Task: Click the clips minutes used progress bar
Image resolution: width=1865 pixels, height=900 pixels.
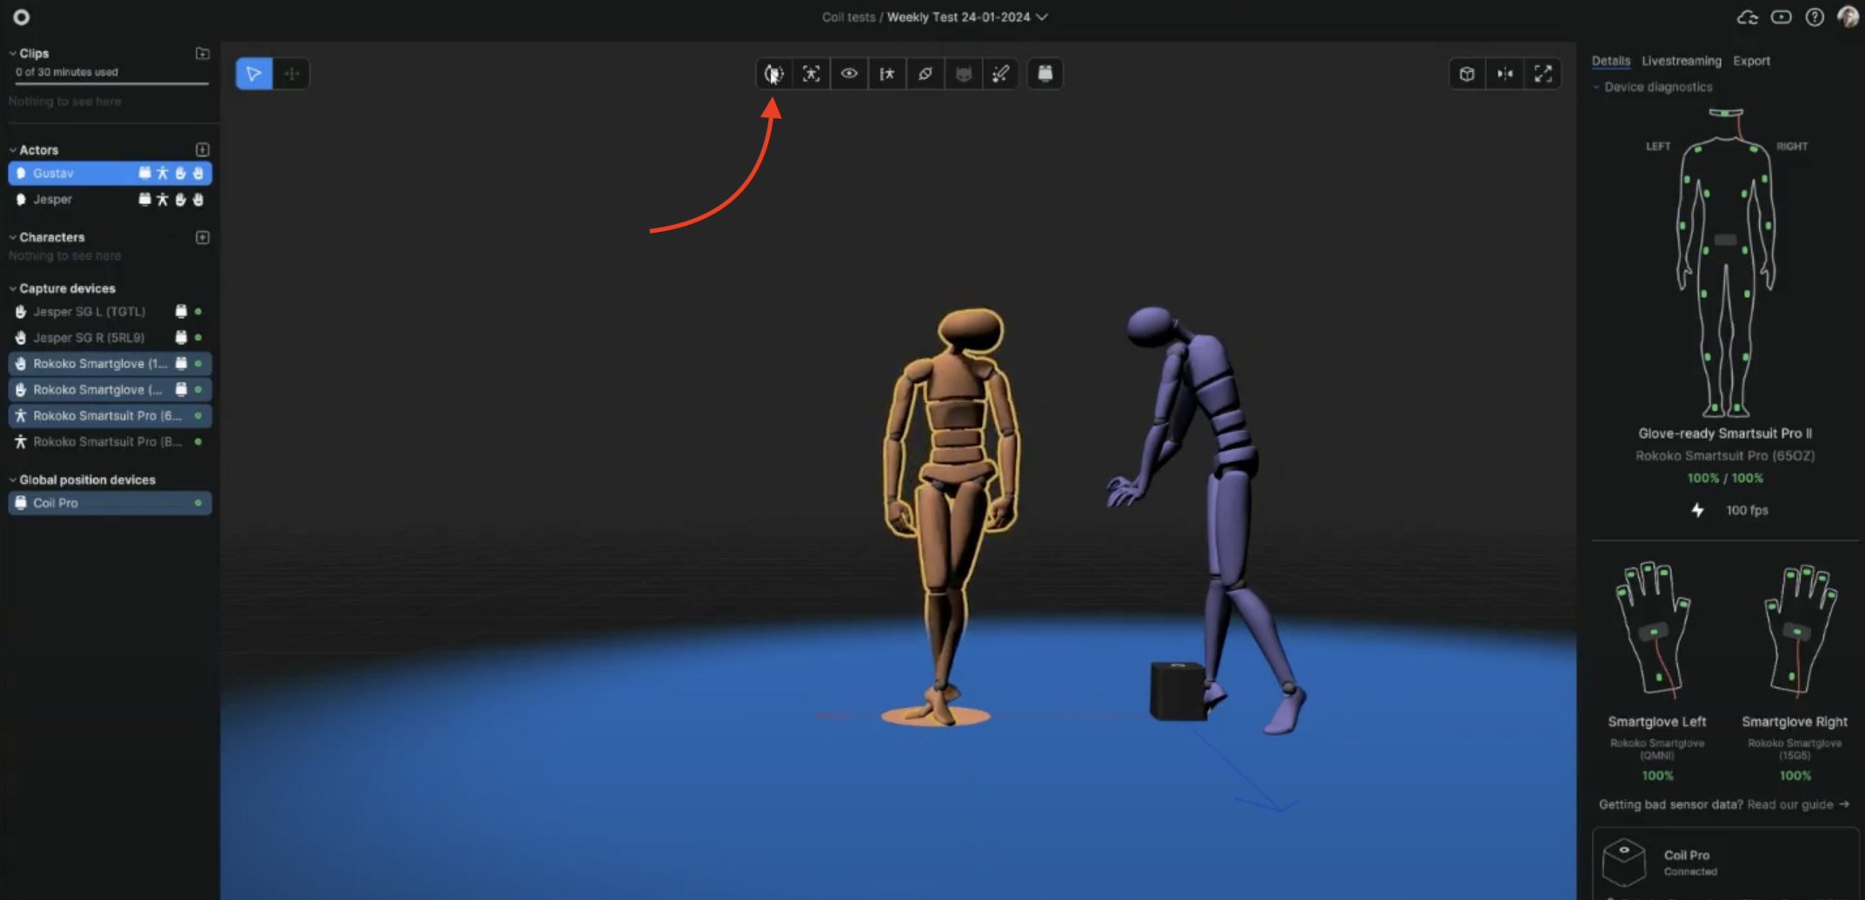Action: pos(111,83)
